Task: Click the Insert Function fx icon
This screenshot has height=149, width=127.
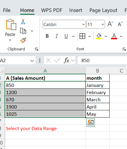Action: point(67,60)
